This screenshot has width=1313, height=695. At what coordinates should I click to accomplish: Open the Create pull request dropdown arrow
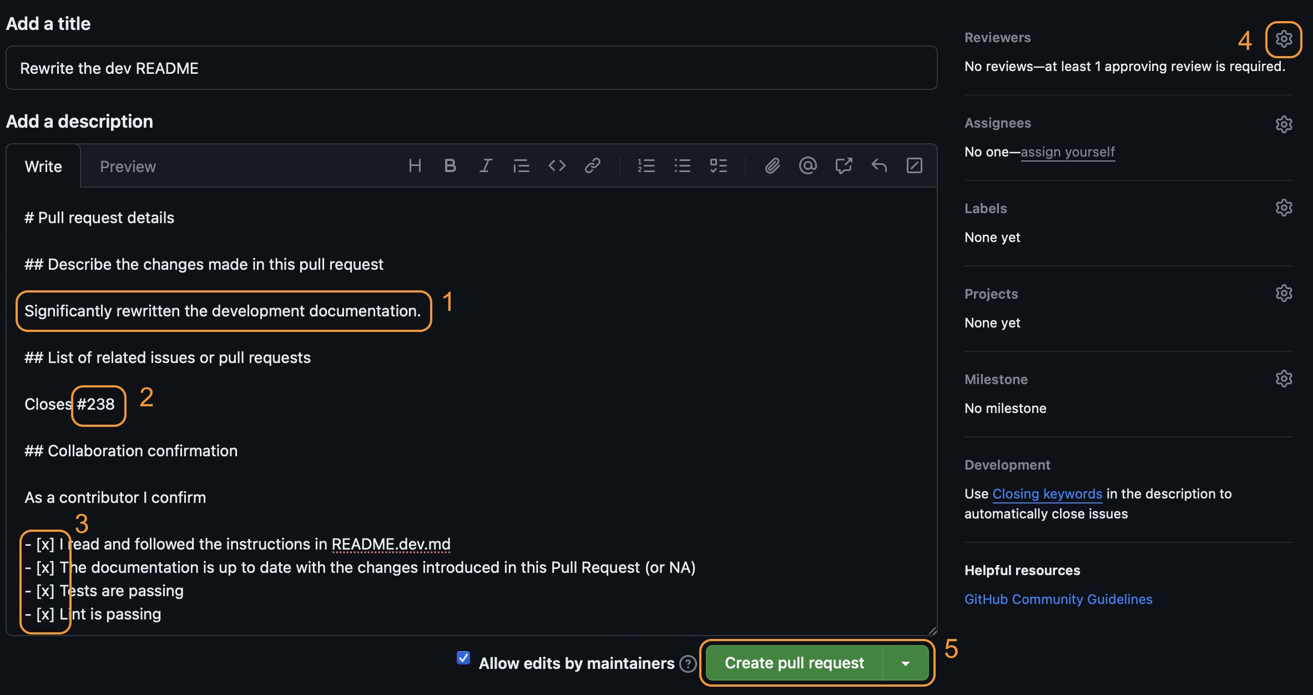905,663
